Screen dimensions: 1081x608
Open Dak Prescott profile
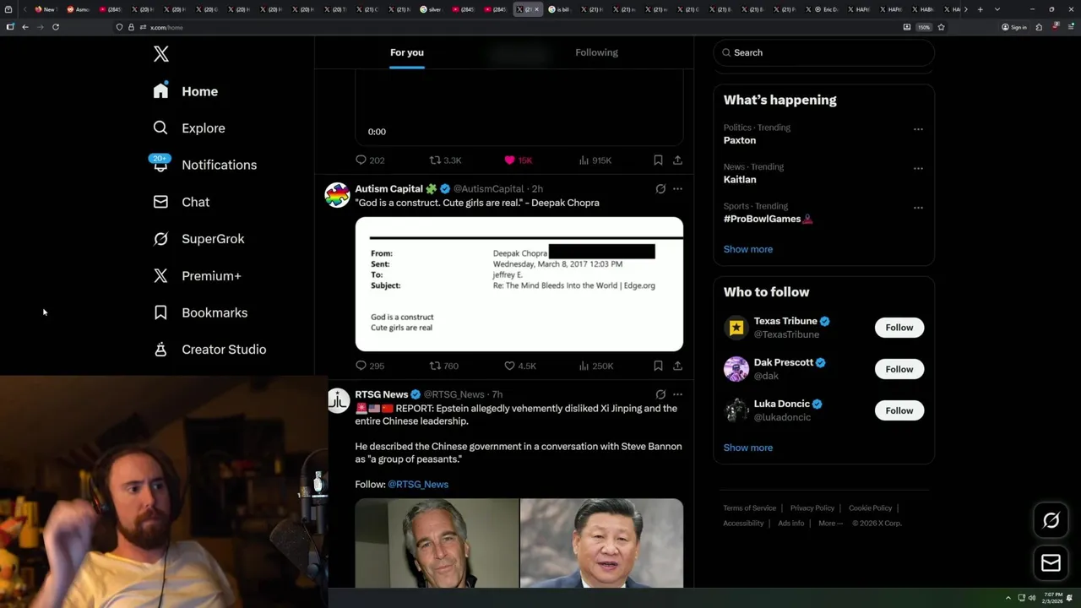[784, 362]
